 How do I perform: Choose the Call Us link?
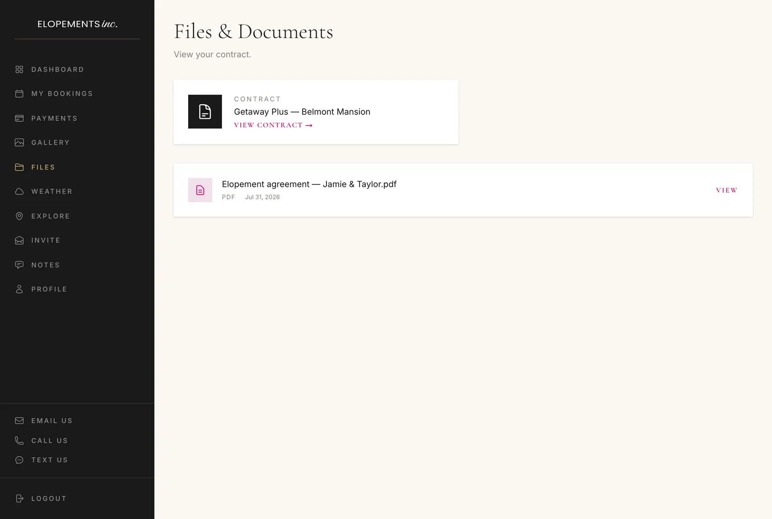(x=49, y=441)
